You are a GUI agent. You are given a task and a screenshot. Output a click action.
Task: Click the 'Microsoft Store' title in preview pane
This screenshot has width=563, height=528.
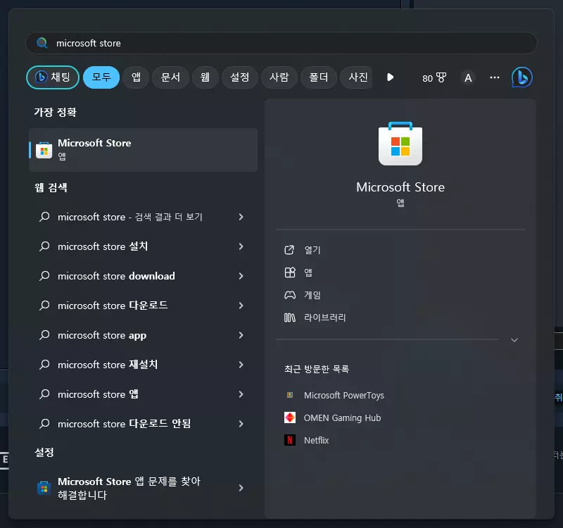point(400,187)
